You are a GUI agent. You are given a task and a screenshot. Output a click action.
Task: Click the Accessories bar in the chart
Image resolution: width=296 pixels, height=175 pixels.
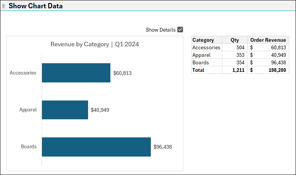click(x=76, y=73)
